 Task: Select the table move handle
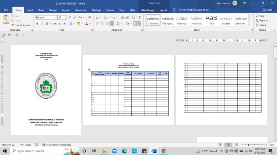pos(89,70)
